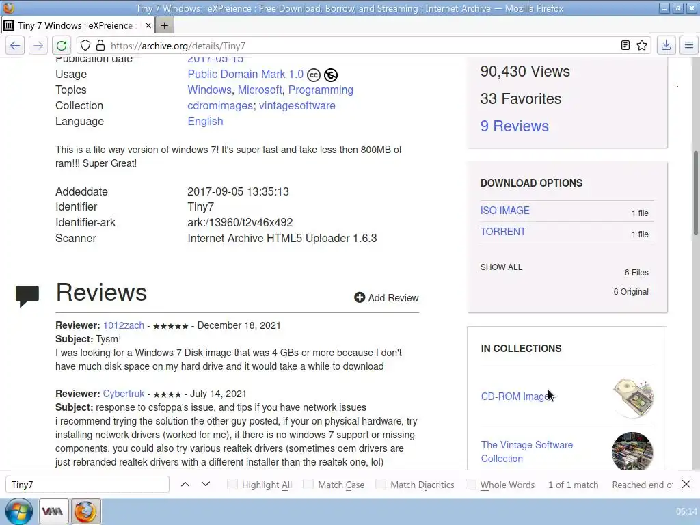Open the Firefox hamburger menu
This screenshot has height=525, width=700.
(x=689, y=46)
